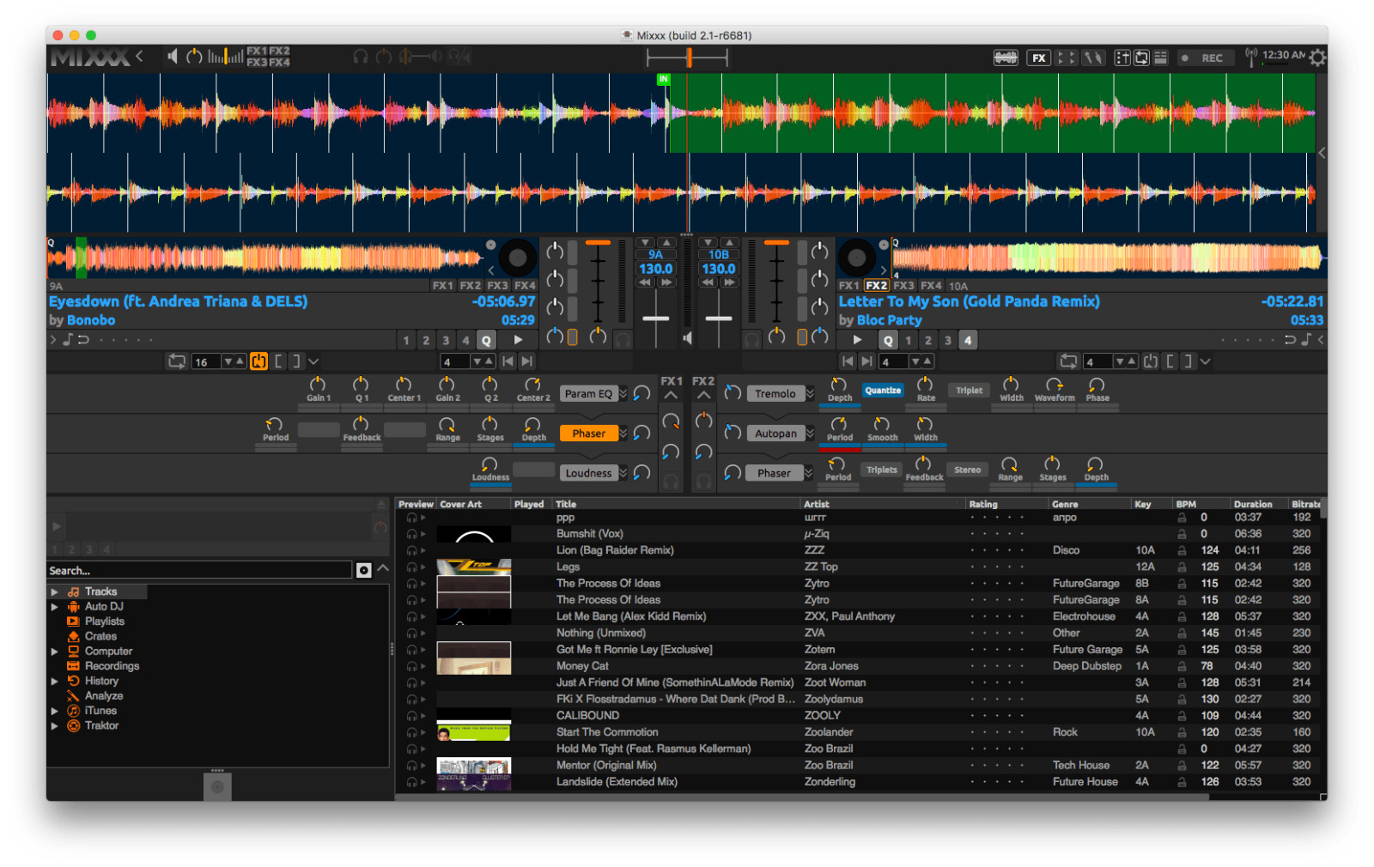Open Mixxx preferences via the gear icon

click(1318, 57)
